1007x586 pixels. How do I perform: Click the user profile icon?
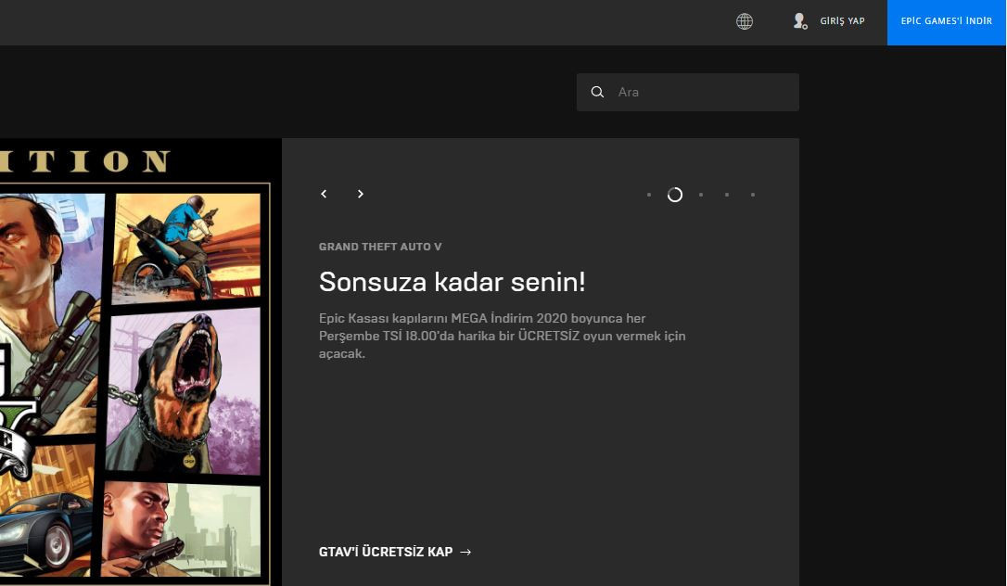pos(800,21)
